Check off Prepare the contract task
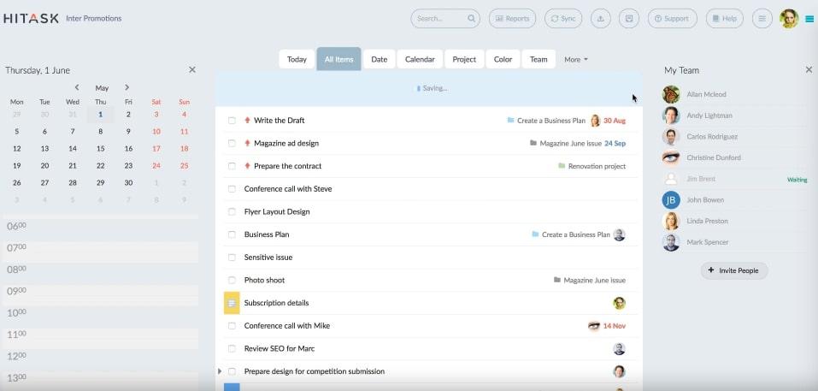 click(232, 166)
